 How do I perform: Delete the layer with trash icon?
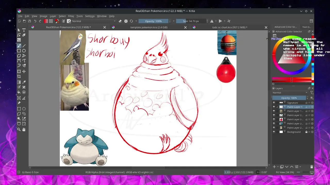tap(311, 167)
